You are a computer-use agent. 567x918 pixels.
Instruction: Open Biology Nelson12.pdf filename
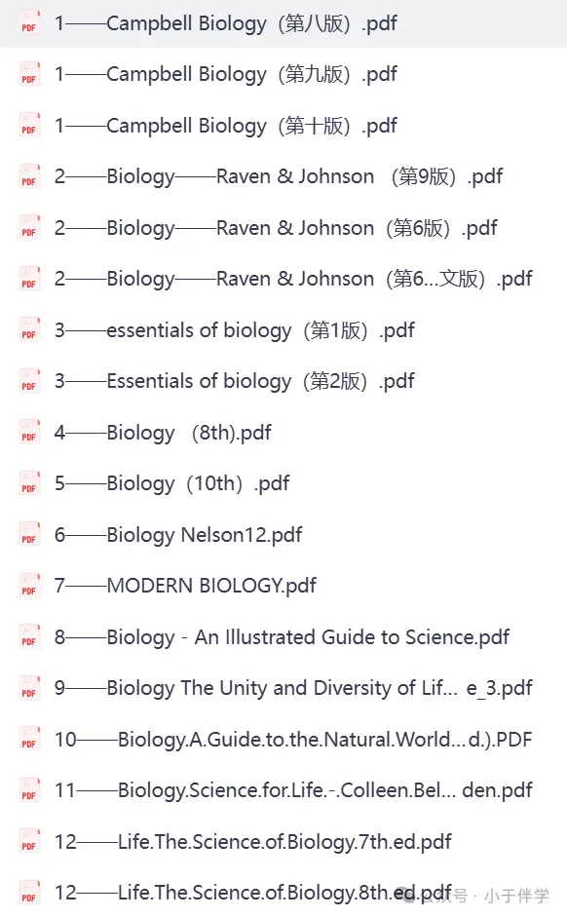205,535
